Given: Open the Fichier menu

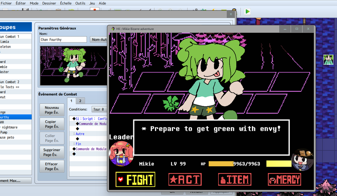Looking at the screenshot, I should pyautogui.click(x=6, y=3).
